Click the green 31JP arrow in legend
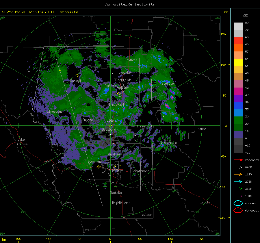Viewport: 260px width, 243px height. click(238, 189)
